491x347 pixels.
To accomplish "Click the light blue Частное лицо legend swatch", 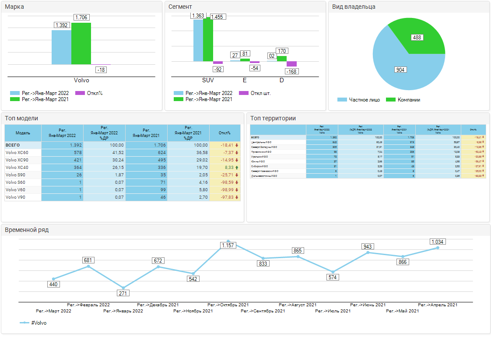I will pos(342,100).
